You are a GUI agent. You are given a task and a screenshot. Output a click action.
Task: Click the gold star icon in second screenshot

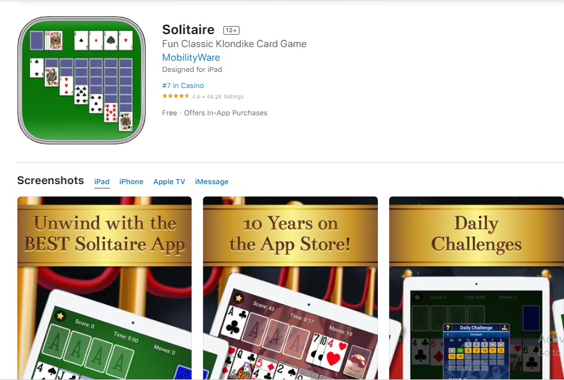238,298
